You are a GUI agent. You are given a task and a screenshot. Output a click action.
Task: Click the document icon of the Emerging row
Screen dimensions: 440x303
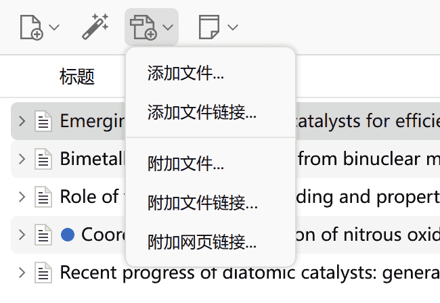(44, 122)
